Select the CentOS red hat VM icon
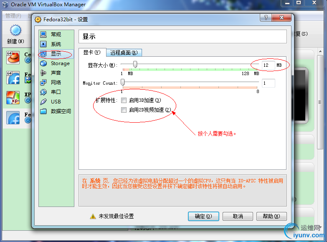Image resolution: width=327 pixels, height=242 pixels. (x=13, y=58)
